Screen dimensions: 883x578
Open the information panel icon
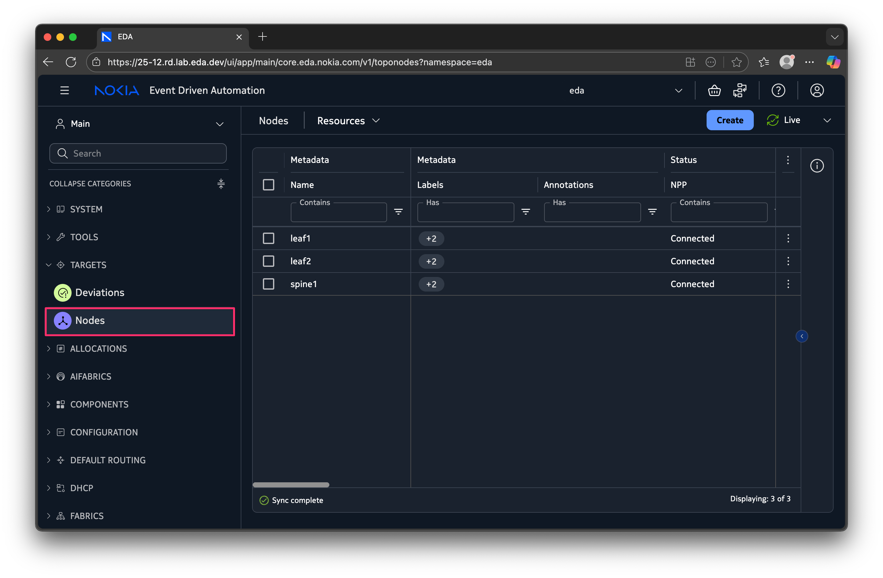pos(816,165)
